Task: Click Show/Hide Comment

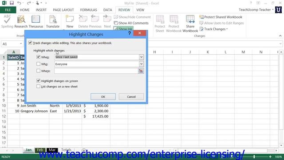Action: click(132, 17)
